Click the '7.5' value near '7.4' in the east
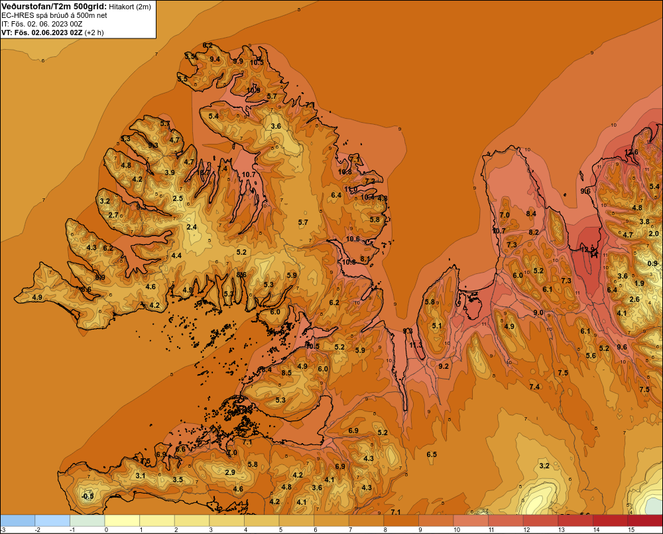 tap(563, 373)
